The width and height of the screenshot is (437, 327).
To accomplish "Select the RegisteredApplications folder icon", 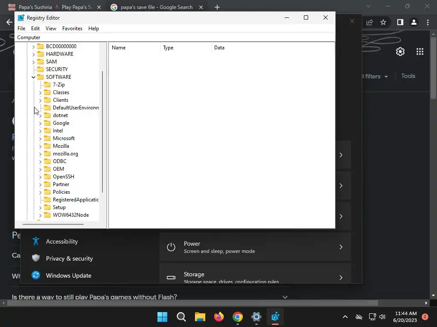I will (x=47, y=200).
